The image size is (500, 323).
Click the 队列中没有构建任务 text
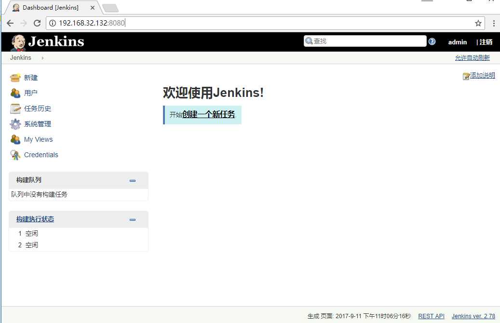39,194
